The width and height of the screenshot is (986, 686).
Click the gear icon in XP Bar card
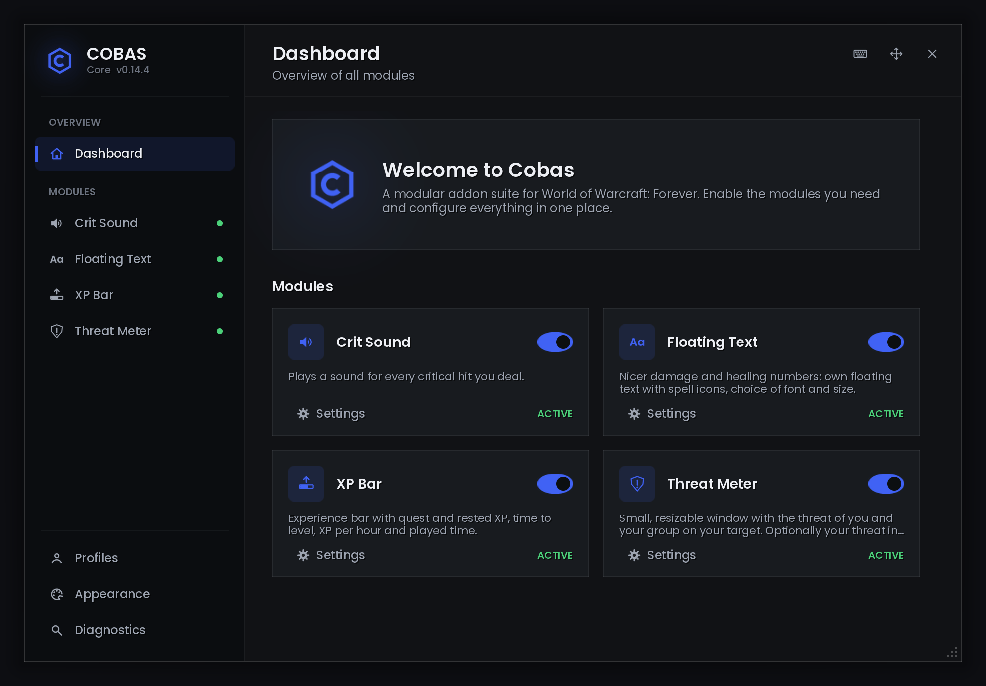tap(303, 555)
